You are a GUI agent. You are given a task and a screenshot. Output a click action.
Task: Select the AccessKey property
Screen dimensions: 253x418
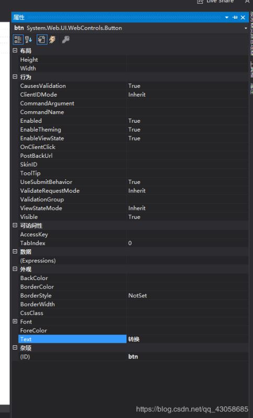[x=34, y=235]
